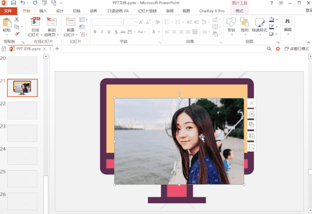Select the Format Painter brush icon
312x214 pixels.
(16, 34)
